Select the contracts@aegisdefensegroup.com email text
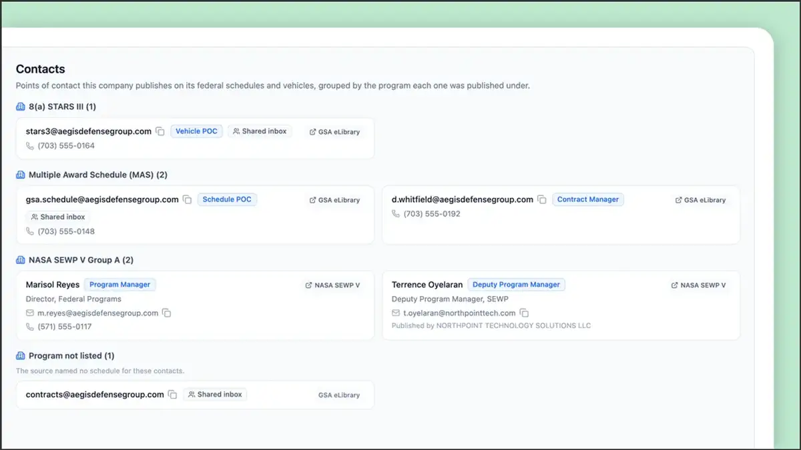Viewport: 801px width, 450px height. [95, 395]
